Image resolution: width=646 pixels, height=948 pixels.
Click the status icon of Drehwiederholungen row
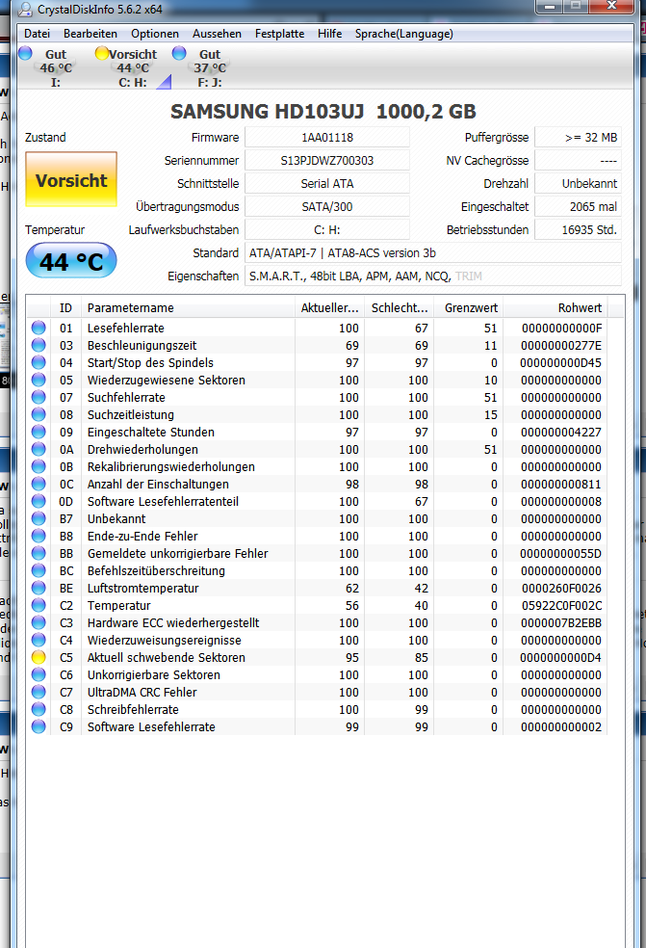[x=39, y=449]
